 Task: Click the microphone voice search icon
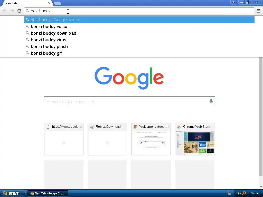click(x=211, y=101)
